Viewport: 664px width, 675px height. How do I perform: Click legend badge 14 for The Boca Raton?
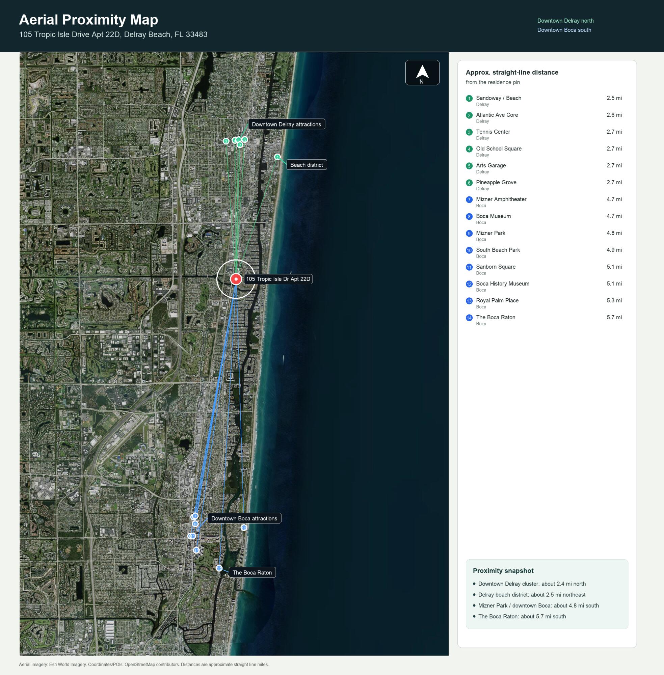469,318
